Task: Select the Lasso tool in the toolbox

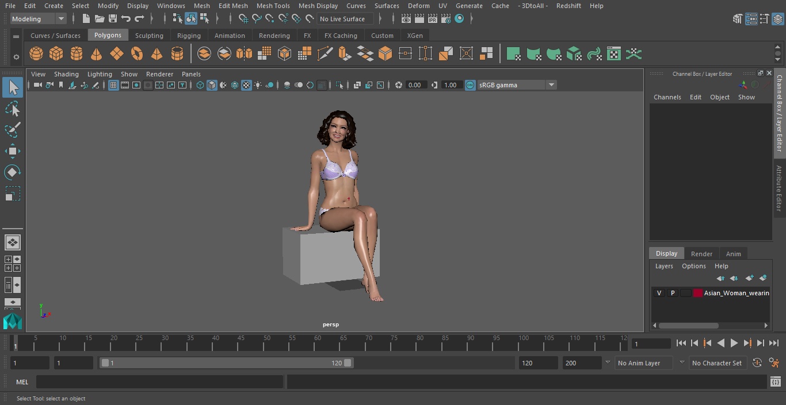Action: 13,109
